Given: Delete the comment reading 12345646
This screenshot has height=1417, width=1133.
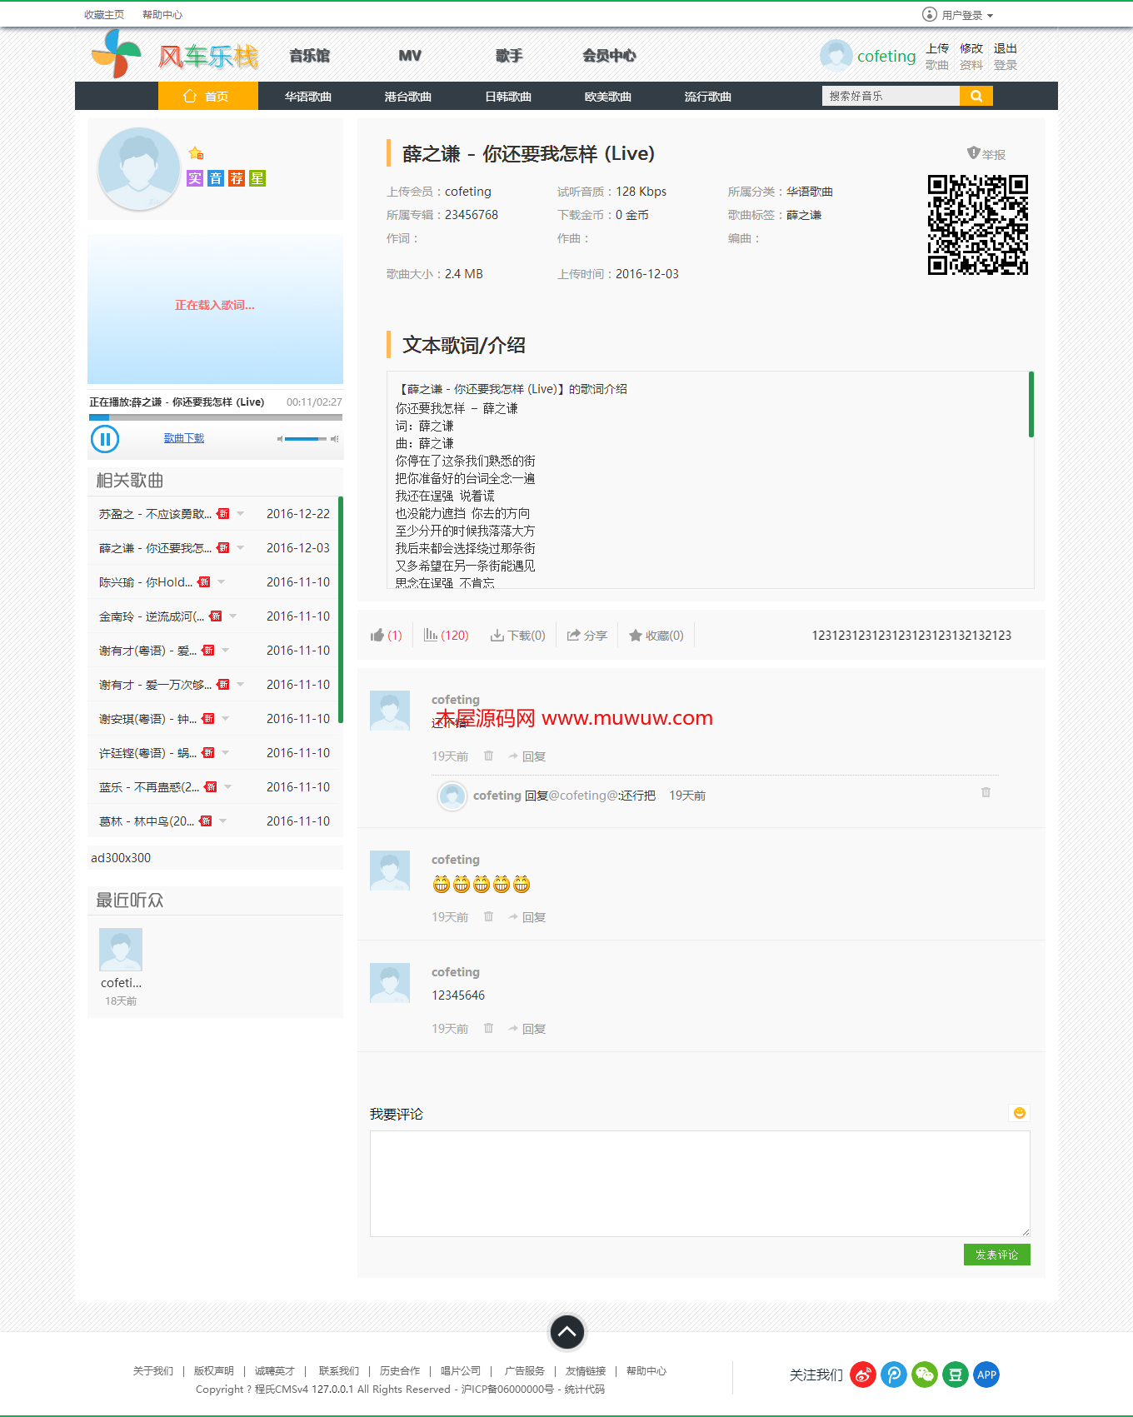Looking at the screenshot, I should point(489,1029).
